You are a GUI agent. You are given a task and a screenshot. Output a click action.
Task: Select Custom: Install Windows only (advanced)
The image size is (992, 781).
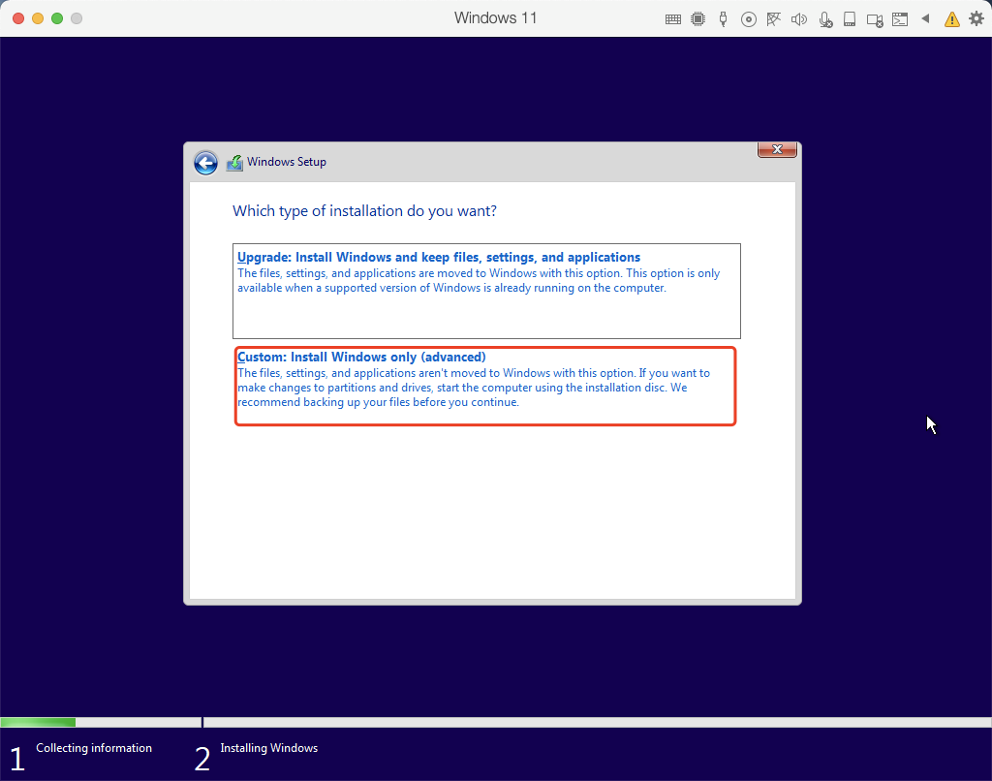(x=485, y=386)
